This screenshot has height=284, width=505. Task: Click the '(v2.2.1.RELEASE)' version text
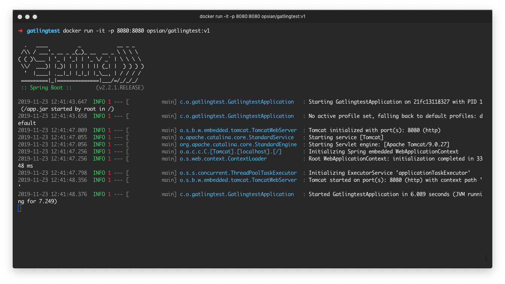(x=120, y=88)
